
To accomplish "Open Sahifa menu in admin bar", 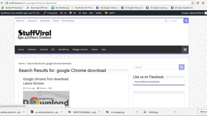I will 98,13.
